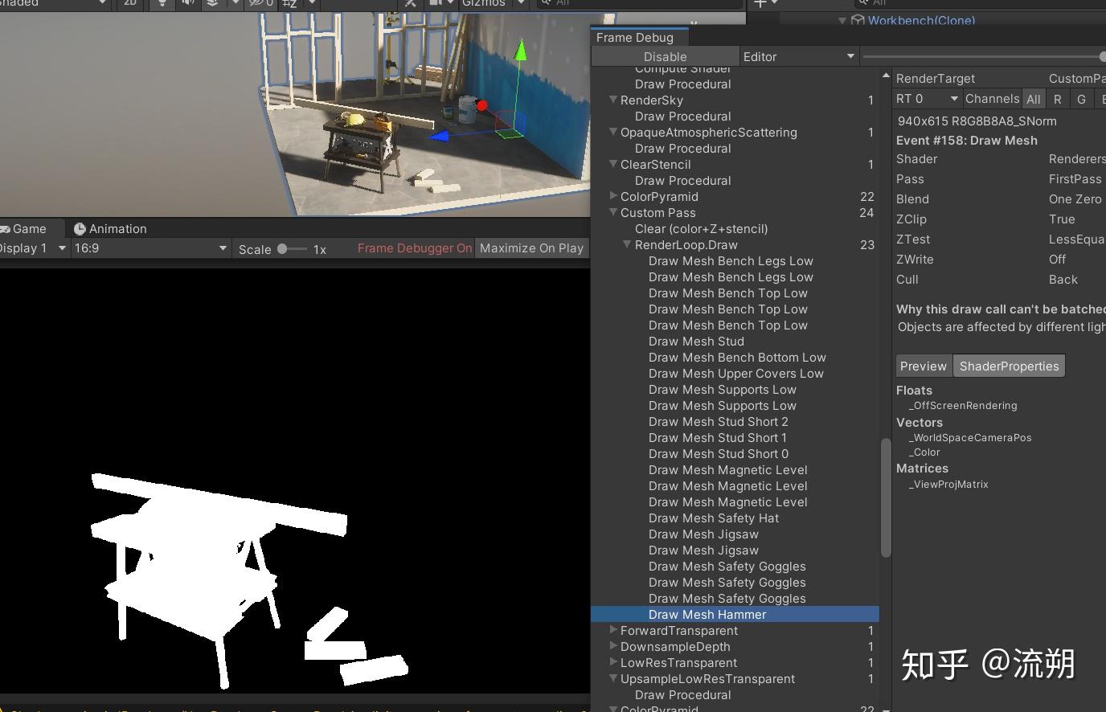
Task: Select the effects visibility icon in Scene toolbar
Action: [211, 4]
